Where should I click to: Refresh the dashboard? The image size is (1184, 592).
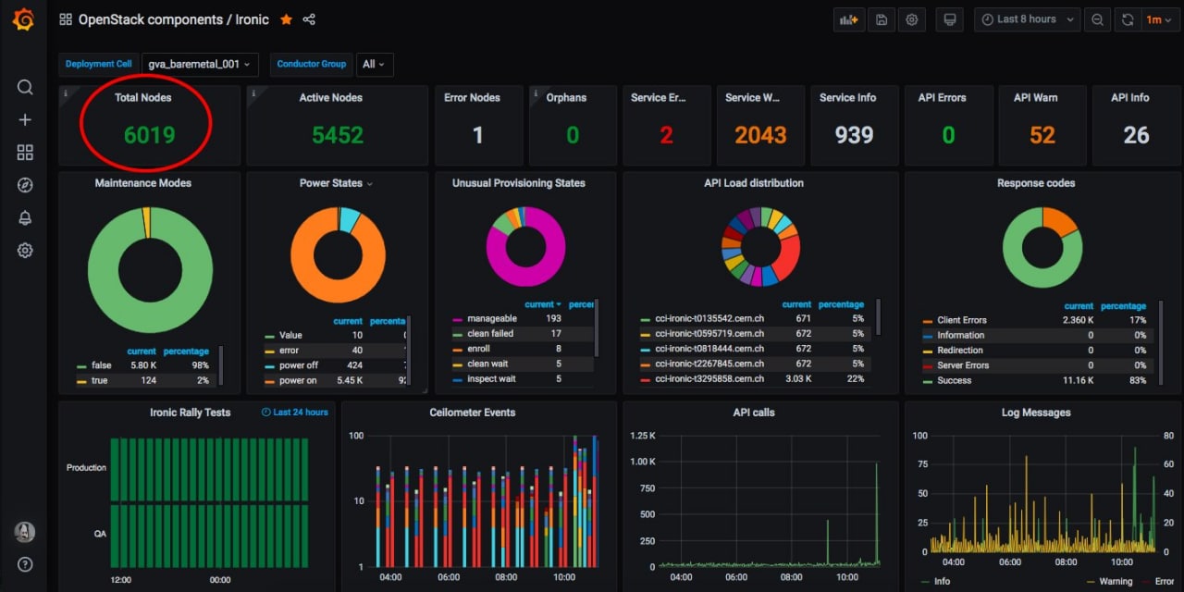click(1128, 19)
